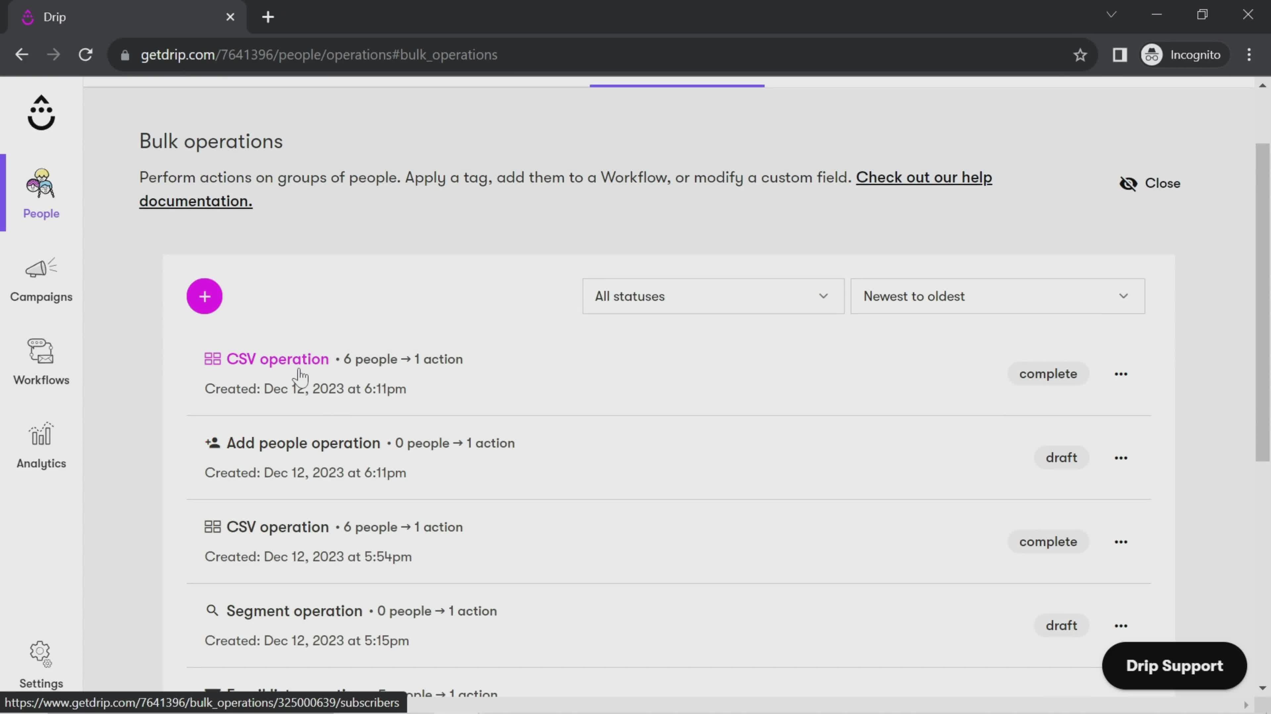Click Close bulk operations panel
This screenshot has height=714, width=1271.
coord(1152,183)
